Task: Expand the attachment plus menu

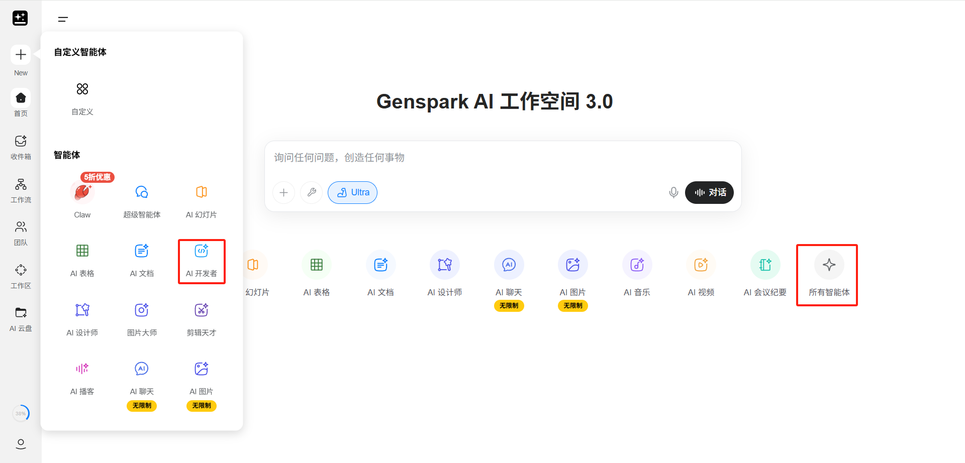Action: pos(283,192)
